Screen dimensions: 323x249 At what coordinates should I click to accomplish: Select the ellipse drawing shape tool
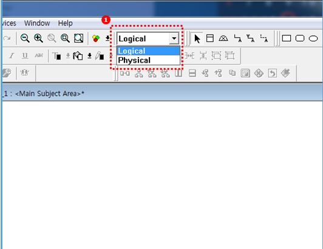pyautogui.click(x=313, y=38)
